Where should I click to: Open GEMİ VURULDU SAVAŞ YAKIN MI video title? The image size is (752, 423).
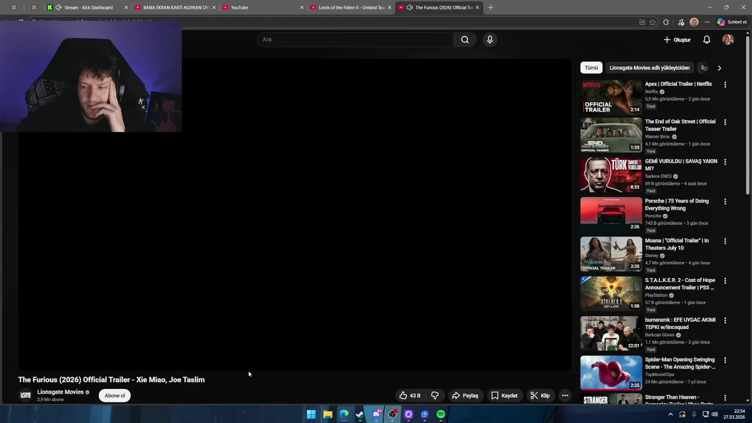tap(681, 164)
